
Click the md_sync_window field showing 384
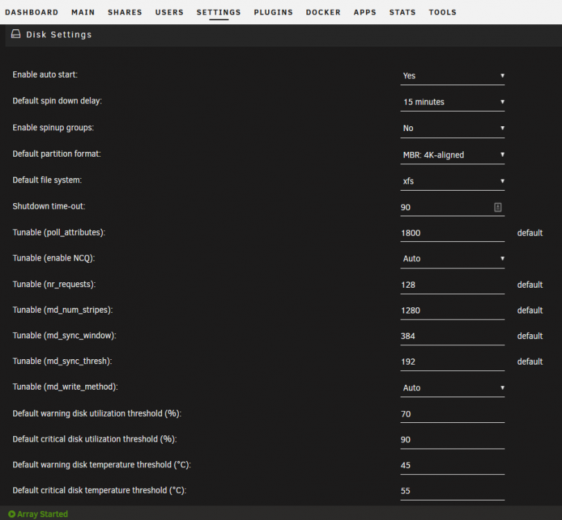453,336
